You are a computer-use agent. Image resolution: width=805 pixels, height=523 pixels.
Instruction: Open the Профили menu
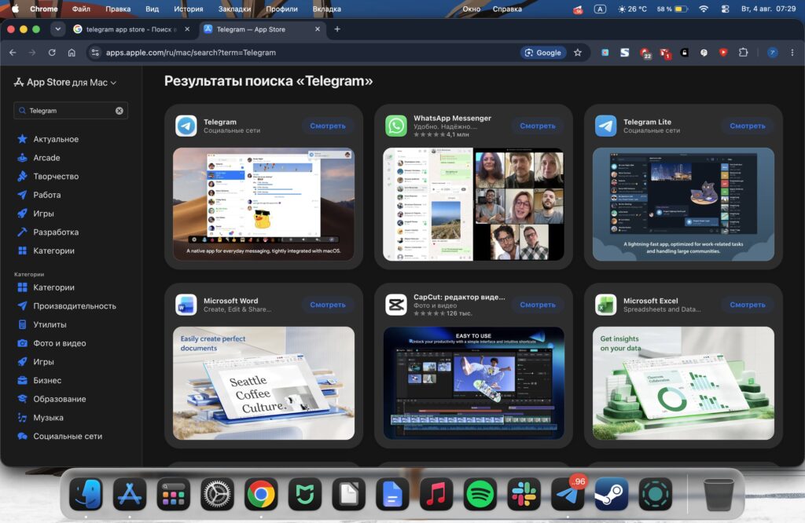[x=282, y=9]
